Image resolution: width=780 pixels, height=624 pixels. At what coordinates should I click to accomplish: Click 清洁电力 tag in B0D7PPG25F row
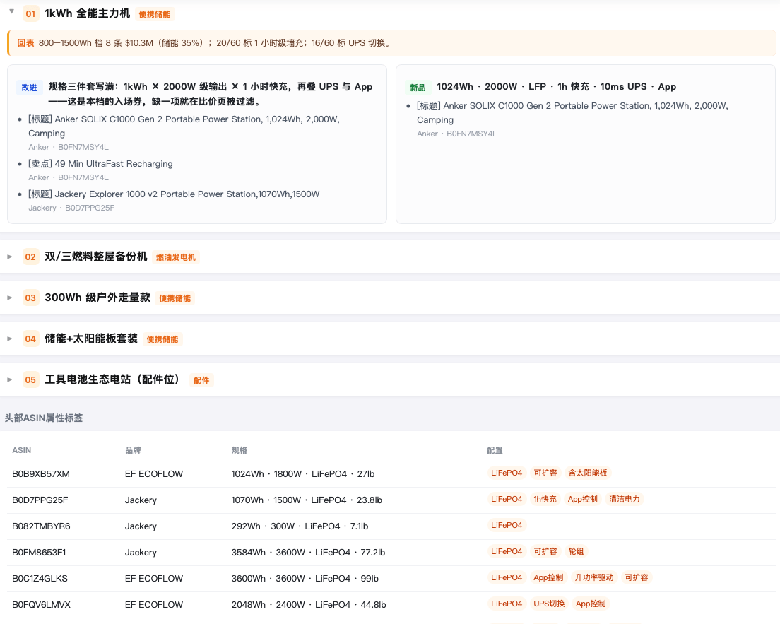pos(625,499)
